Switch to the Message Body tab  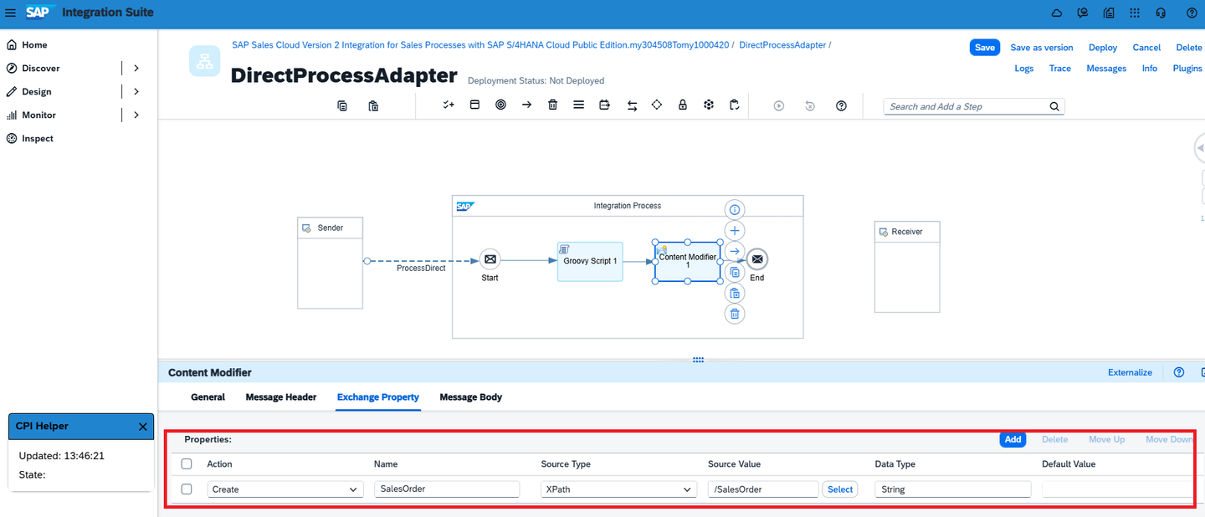(x=471, y=397)
